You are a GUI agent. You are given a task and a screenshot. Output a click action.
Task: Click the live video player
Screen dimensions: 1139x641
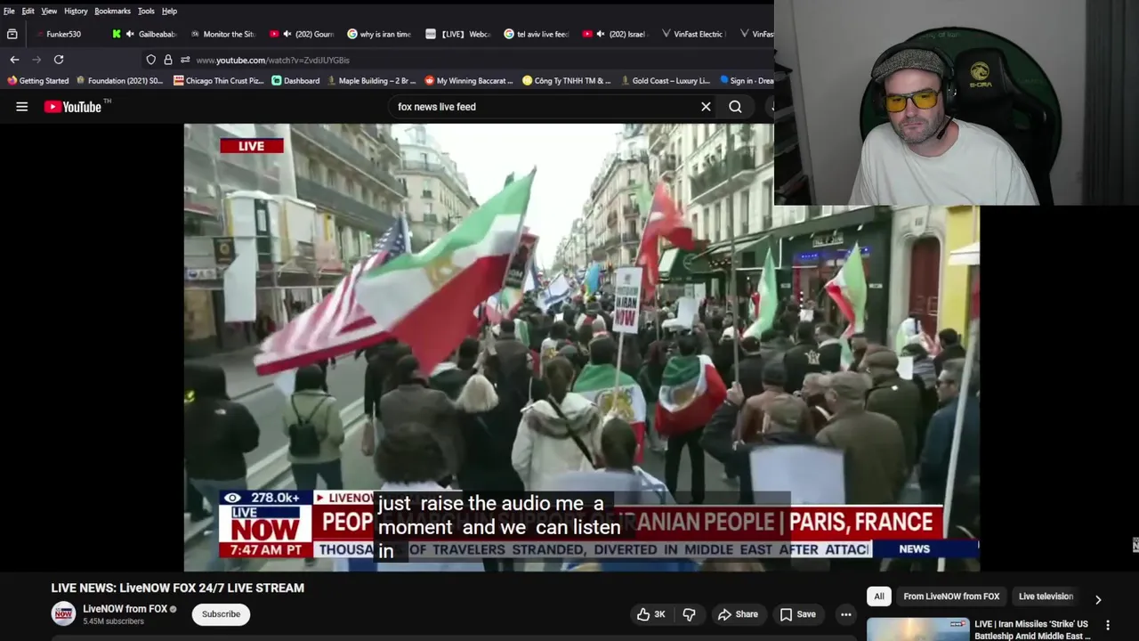pyautogui.click(x=581, y=347)
